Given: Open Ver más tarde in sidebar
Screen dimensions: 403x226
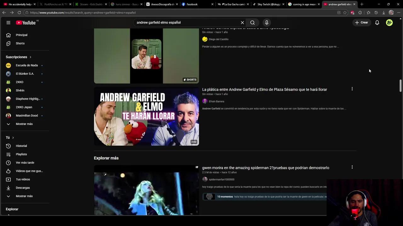Looking at the screenshot, I should tap(25, 163).
